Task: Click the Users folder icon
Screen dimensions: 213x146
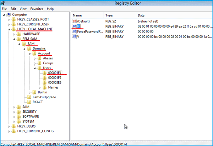Action: [39, 68]
